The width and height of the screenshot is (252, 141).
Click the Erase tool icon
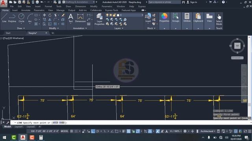tap(63, 15)
